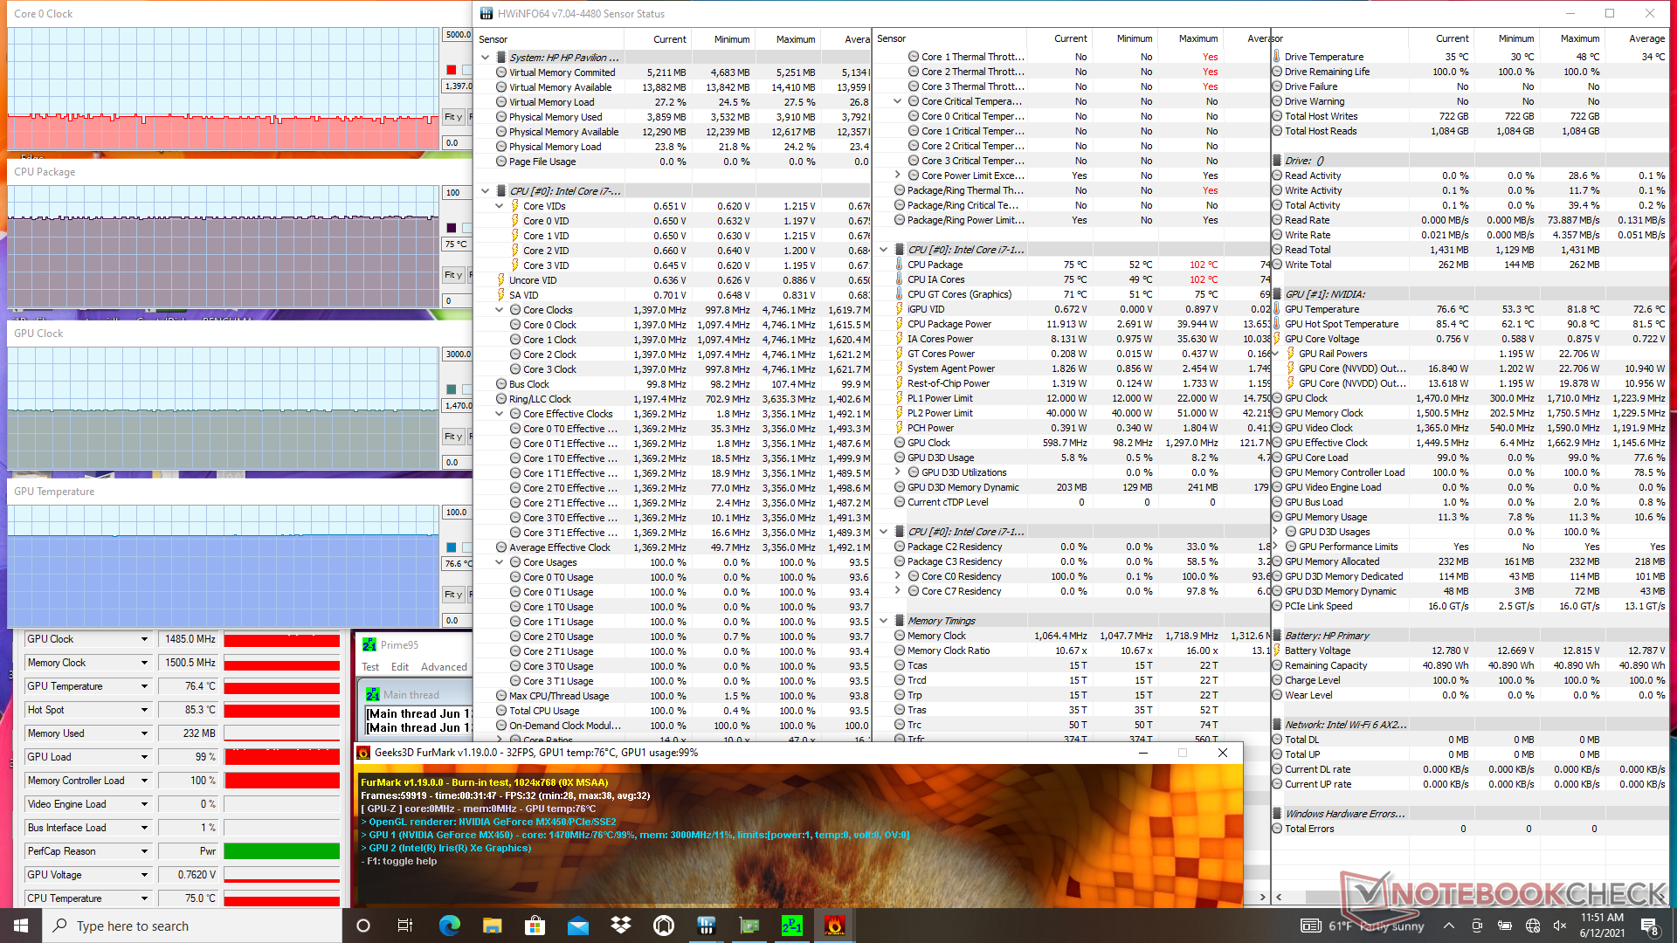Launch Microsoft Edge from taskbar
The width and height of the screenshot is (1677, 943).
[x=449, y=926]
